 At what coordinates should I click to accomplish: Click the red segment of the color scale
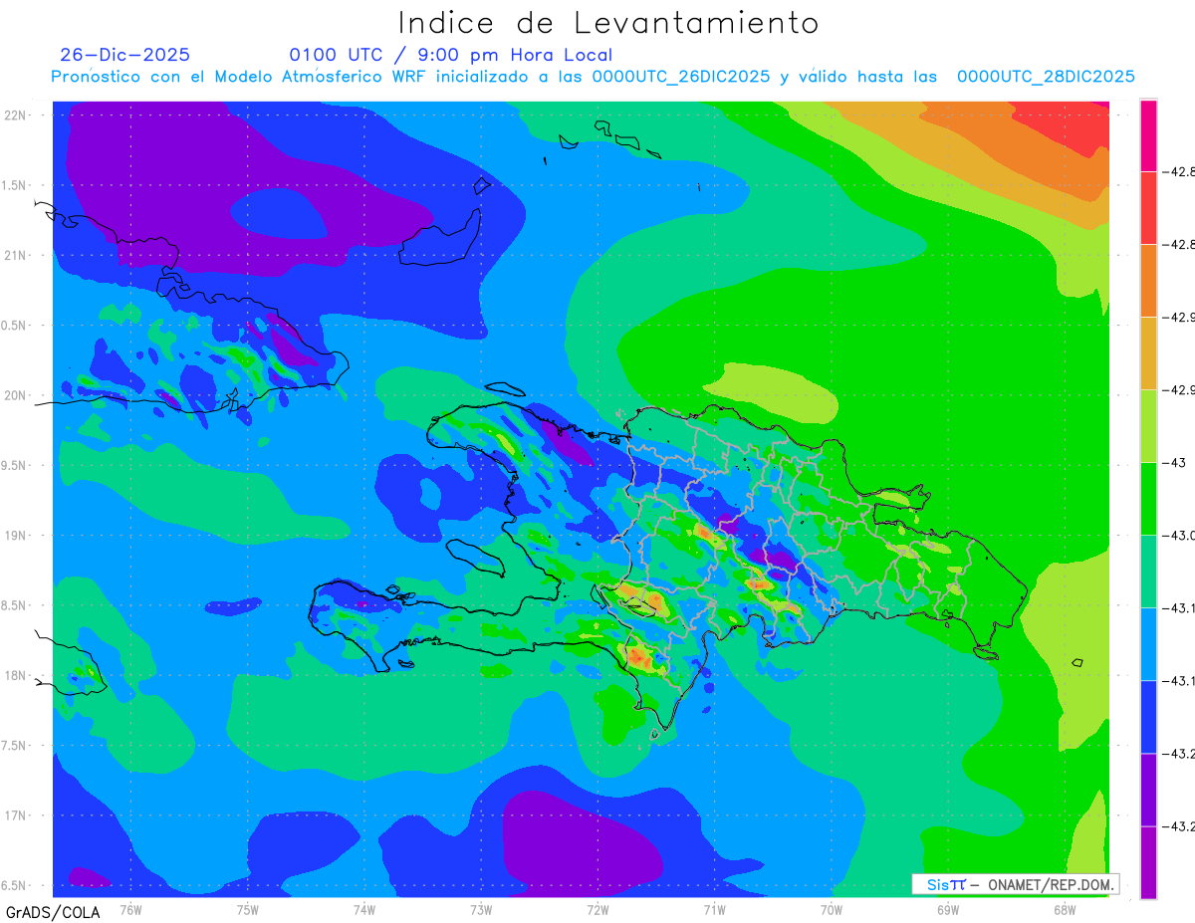[1148, 207]
